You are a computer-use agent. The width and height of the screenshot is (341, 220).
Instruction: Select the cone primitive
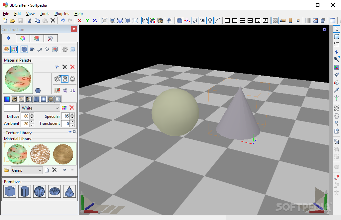click(x=69, y=191)
